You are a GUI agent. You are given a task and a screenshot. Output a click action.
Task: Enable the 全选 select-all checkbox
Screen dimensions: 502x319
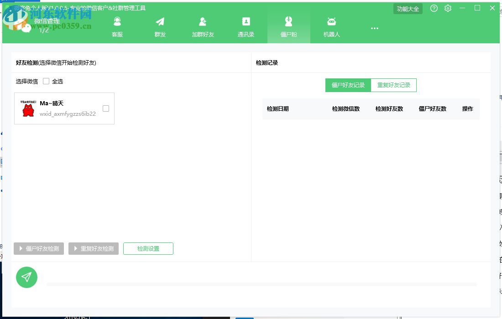[x=46, y=81]
